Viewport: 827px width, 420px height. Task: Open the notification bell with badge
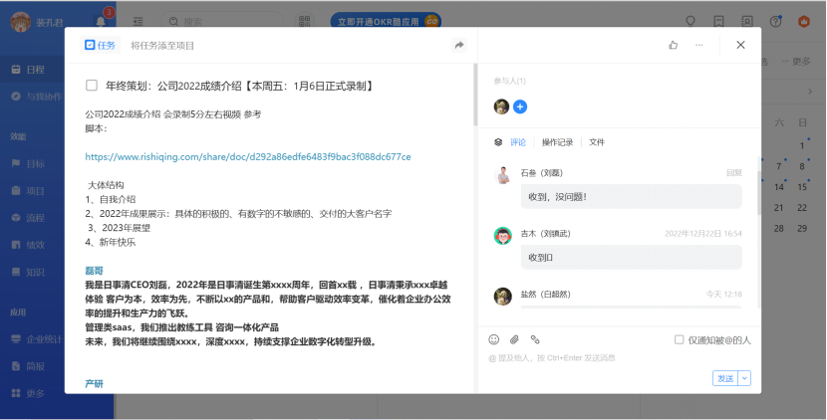pos(101,21)
